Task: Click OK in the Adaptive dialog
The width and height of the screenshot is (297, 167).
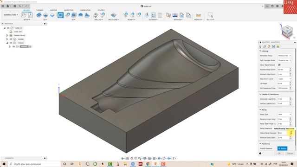Action: [x=279, y=154]
